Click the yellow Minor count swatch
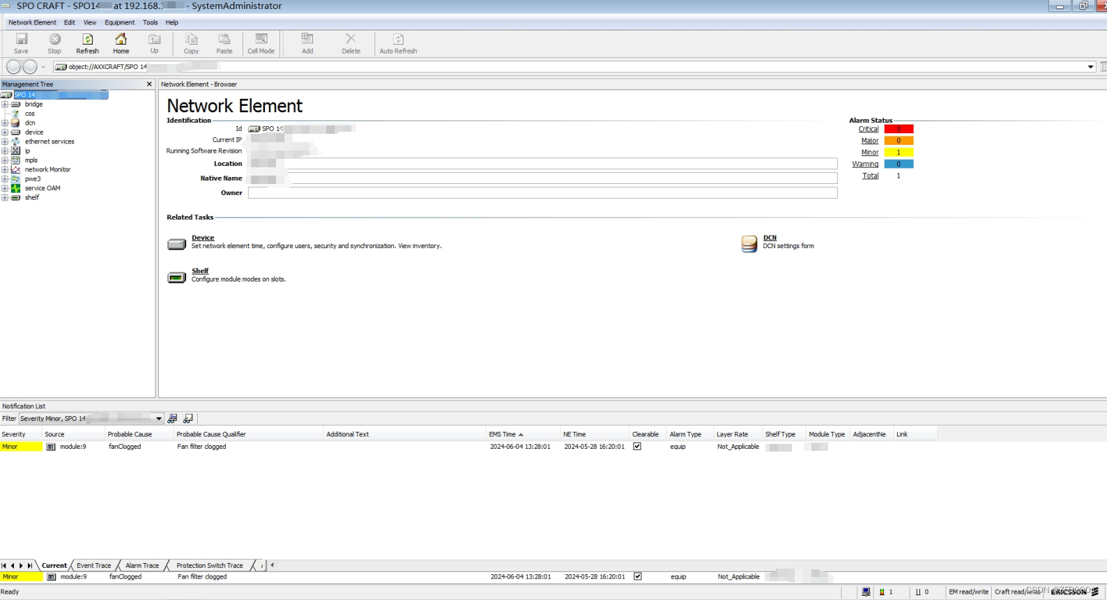Viewport: 1107px width, 600px height. [899, 153]
